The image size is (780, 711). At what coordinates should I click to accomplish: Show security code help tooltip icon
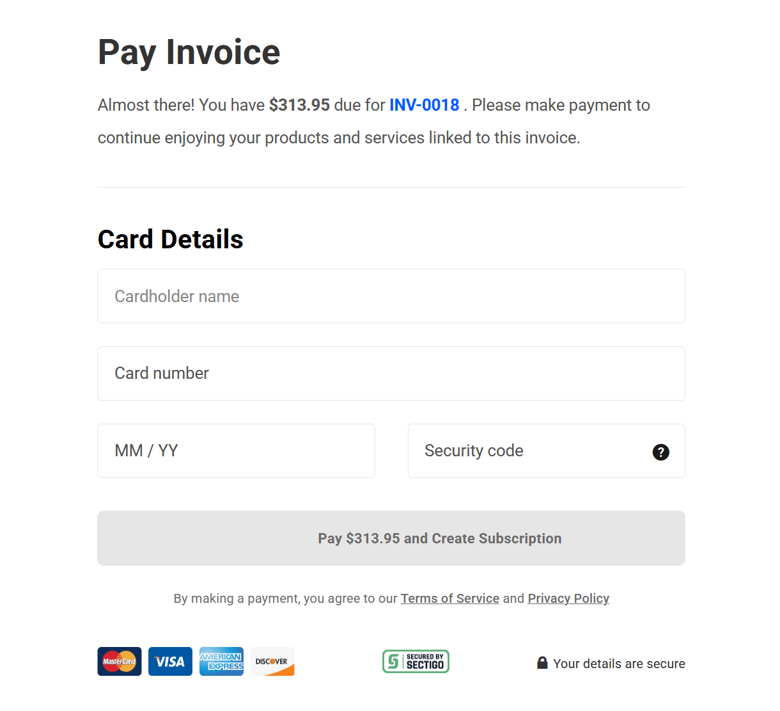point(660,452)
